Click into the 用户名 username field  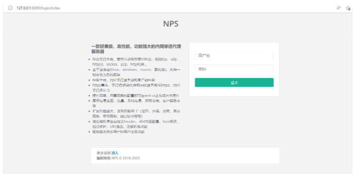tap(234, 55)
